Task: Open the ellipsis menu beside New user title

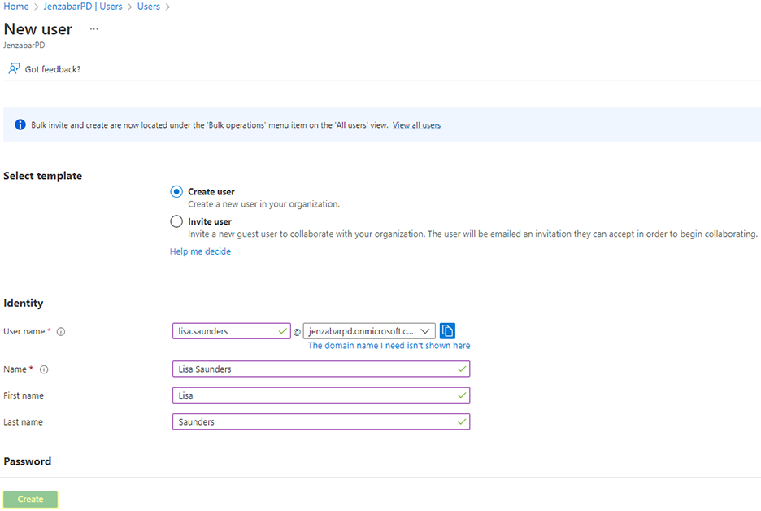Action: (x=93, y=29)
